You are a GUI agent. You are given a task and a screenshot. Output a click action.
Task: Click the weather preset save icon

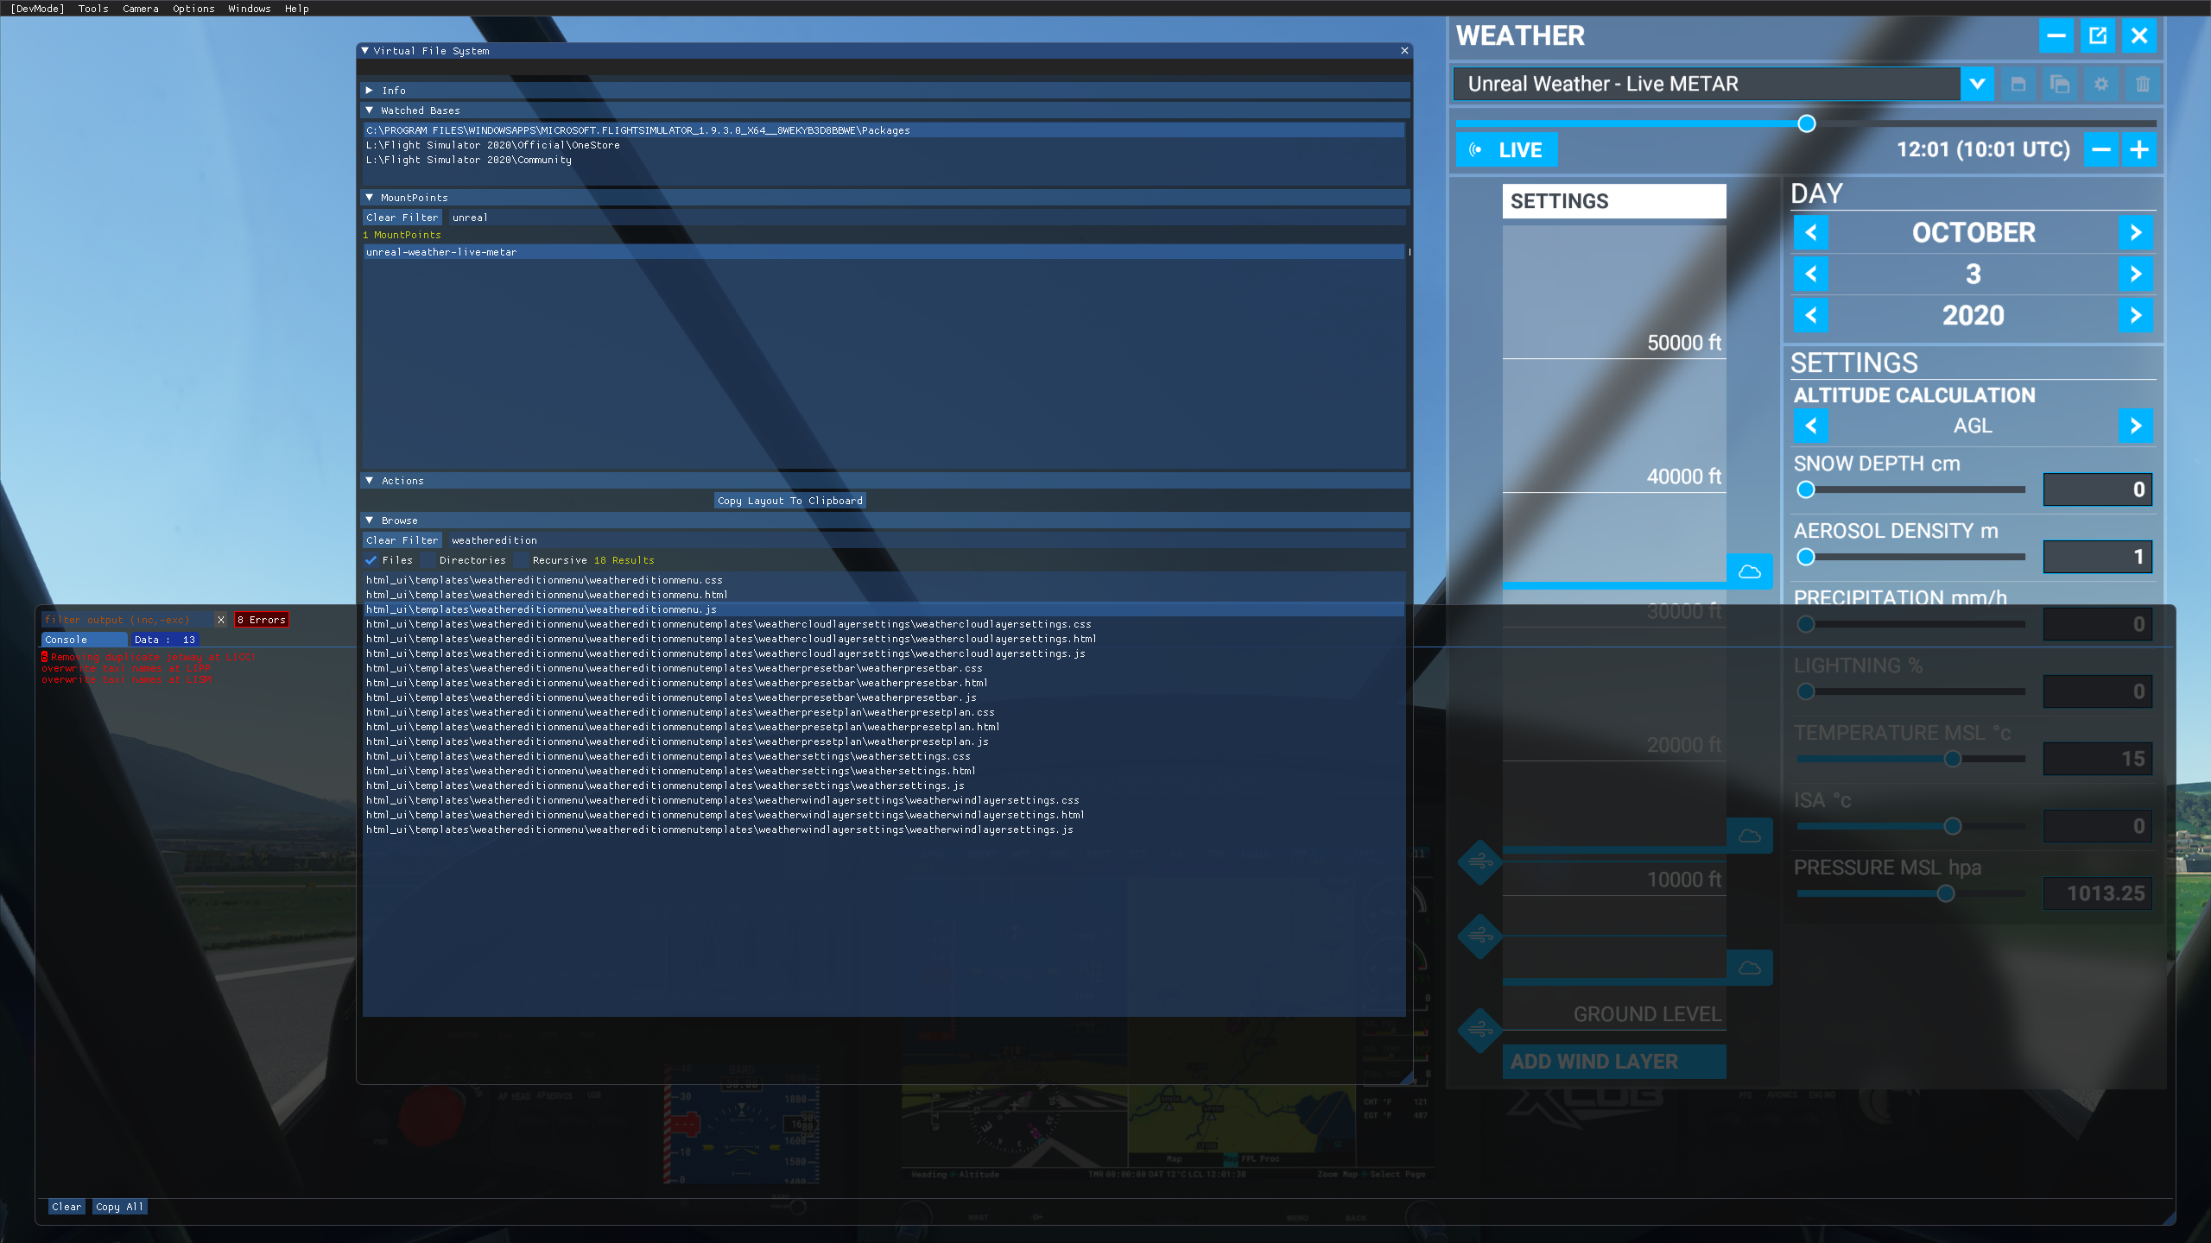point(2018,84)
